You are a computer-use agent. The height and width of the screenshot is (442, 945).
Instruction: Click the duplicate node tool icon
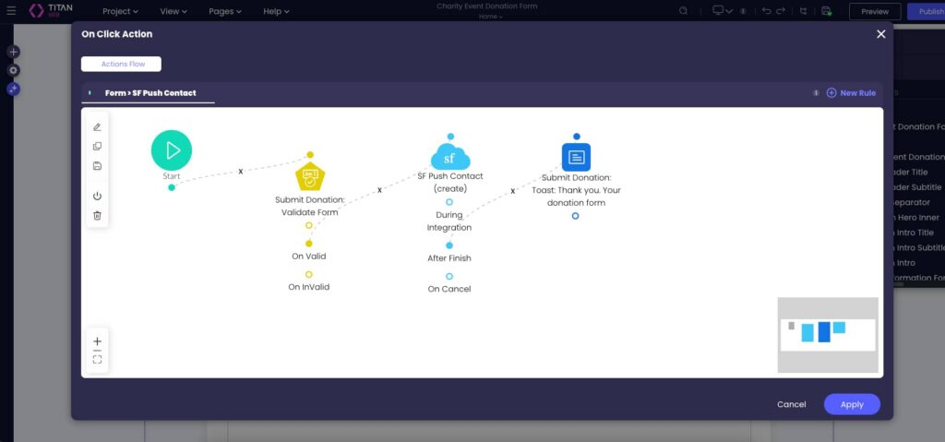pyautogui.click(x=97, y=147)
